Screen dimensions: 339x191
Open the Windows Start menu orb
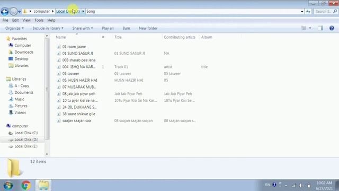point(8,185)
